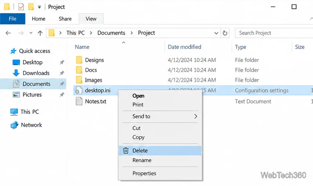Open the File ribbon tab
Image resolution: width=313 pixels, height=186 pixels.
pyautogui.click(x=13, y=19)
